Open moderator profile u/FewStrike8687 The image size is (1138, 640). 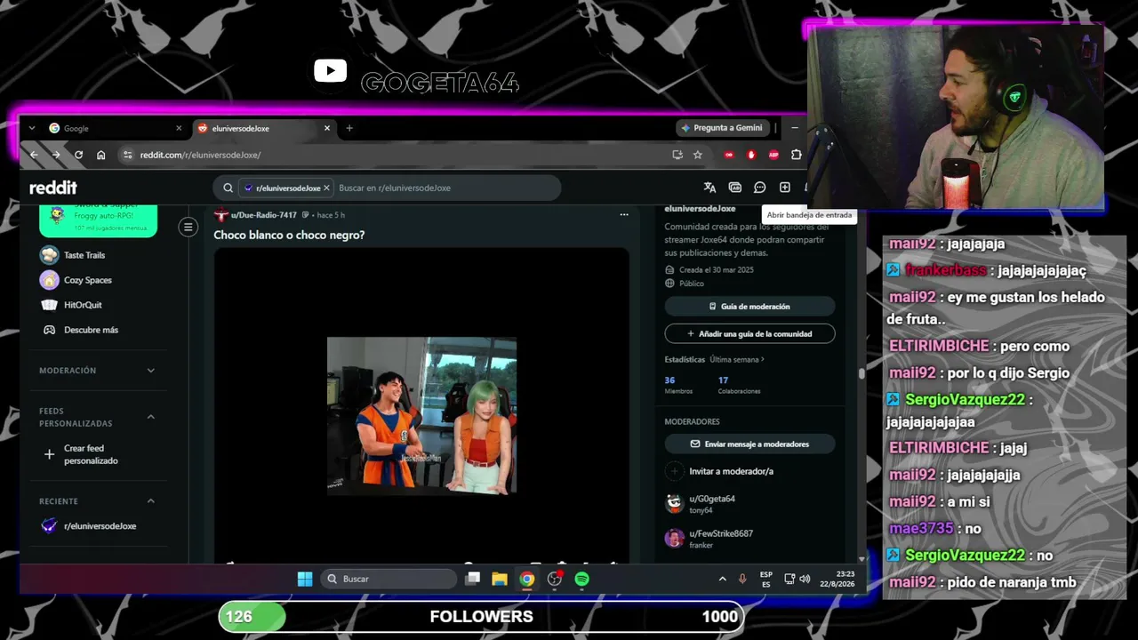(x=721, y=533)
